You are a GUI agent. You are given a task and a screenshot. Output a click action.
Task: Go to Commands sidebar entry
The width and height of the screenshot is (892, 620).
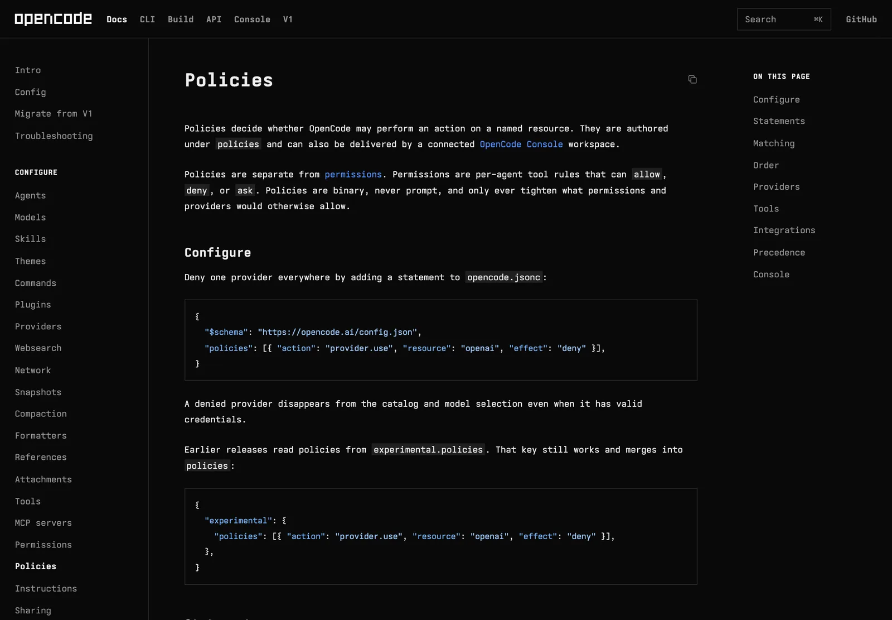click(36, 283)
